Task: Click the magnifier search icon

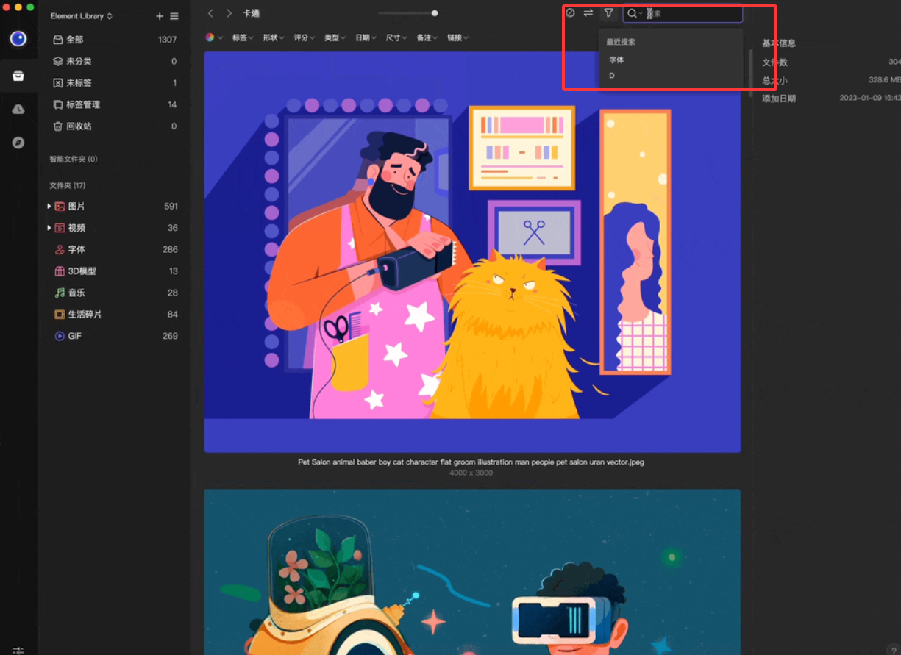Action: [632, 13]
